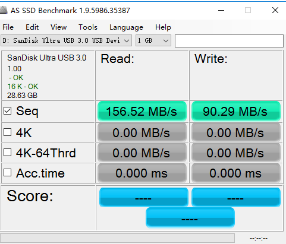Click the empty text field beside the size dropdown
Image resolution: width=286 pixels, height=244 pixels.
point(229,41)
